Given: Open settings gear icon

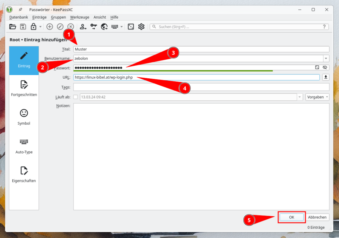Looking at the screenshot, I should [141, 27].
